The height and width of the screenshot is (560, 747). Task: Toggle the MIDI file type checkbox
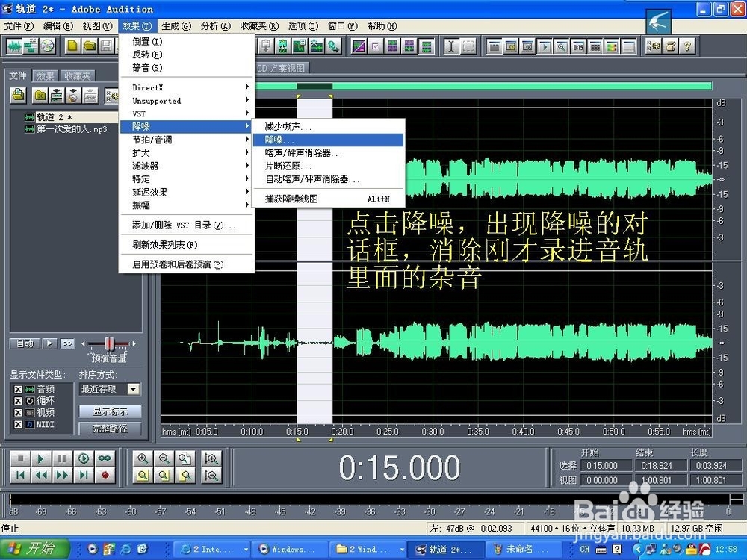18,425
